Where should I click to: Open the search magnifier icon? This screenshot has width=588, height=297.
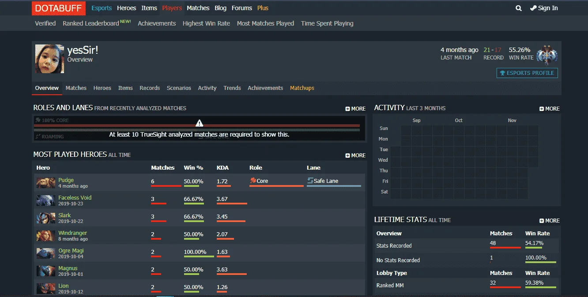[519, 8]
